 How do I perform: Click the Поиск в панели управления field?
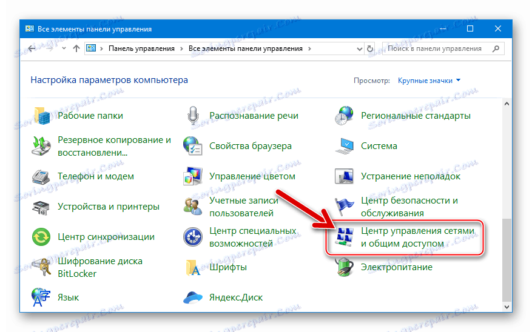(443, 48)
